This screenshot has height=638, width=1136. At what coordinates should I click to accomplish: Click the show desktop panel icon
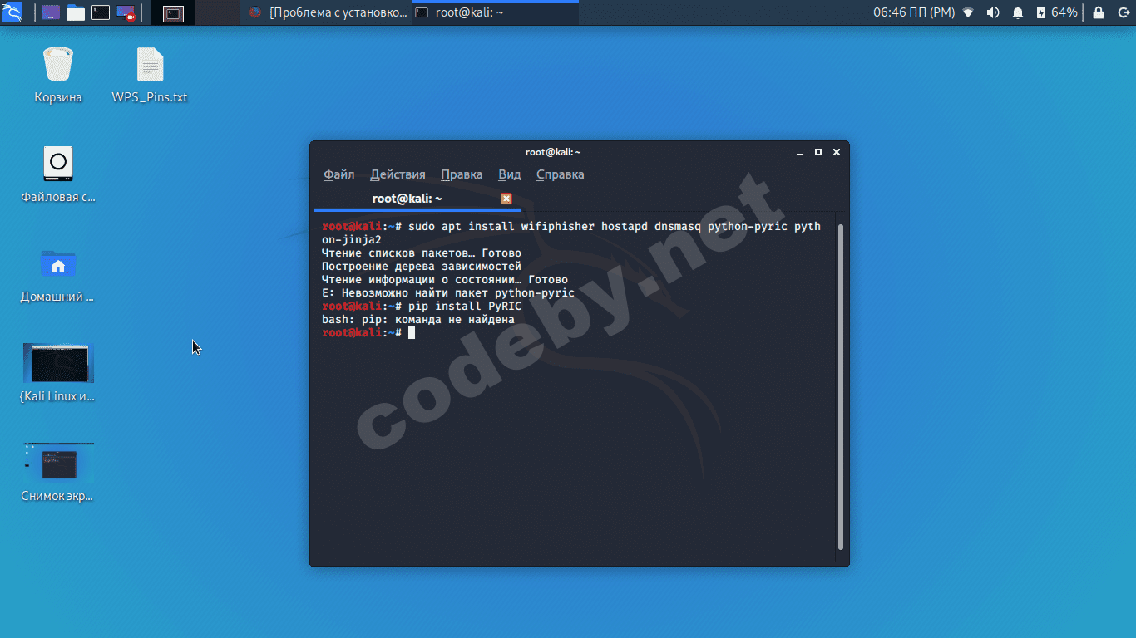[x=50, y=12]
